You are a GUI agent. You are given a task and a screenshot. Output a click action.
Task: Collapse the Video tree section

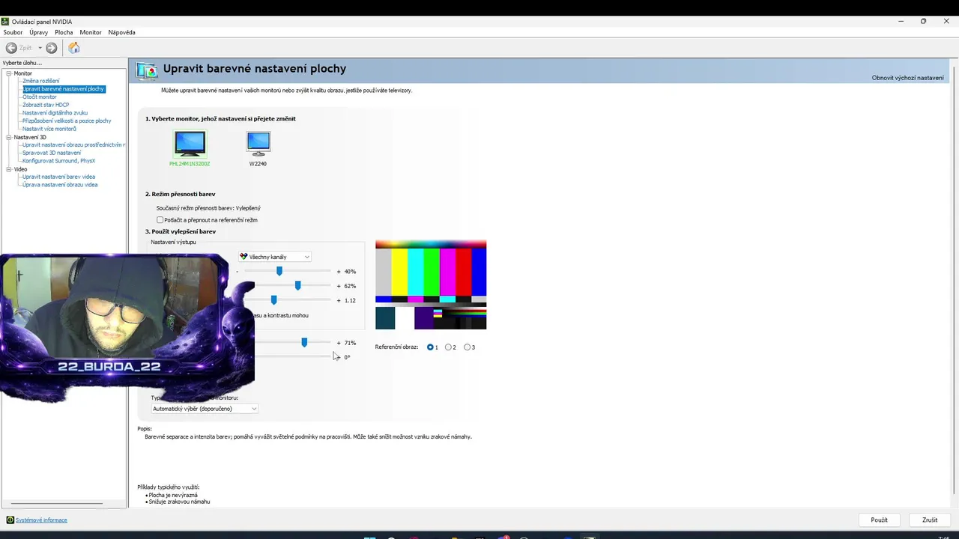pyautogui.click(x=9, y=169)
